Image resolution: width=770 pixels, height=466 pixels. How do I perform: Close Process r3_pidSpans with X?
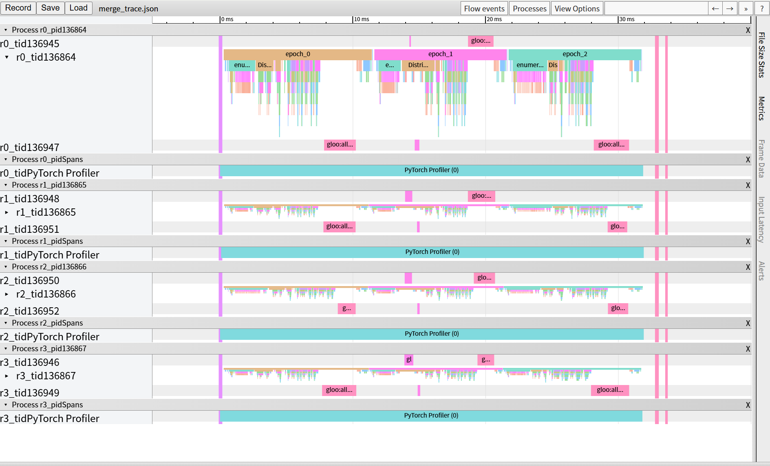[748, 405]
